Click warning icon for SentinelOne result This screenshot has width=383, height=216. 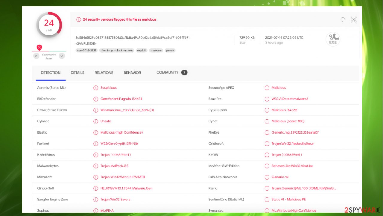point(267,200)
